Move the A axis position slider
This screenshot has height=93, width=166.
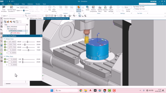pos(29,50)
